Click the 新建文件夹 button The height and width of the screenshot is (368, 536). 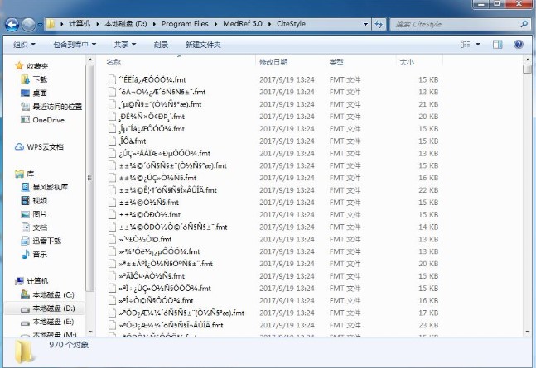pos(203,45)
